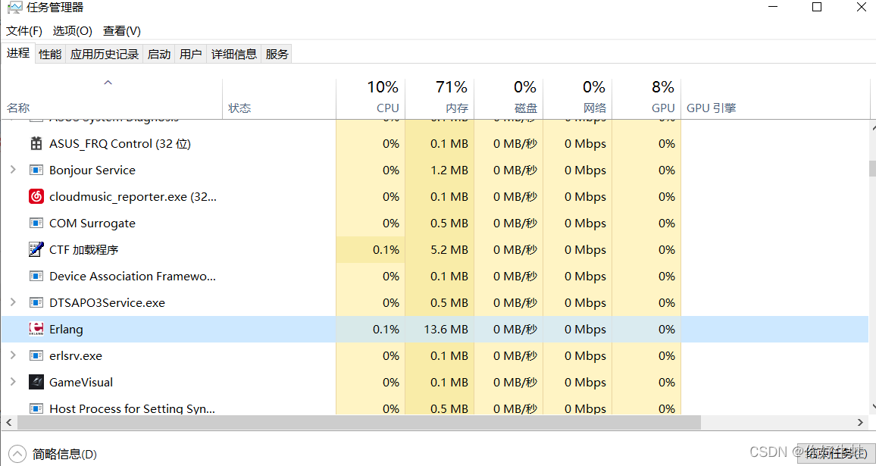The image size is (876, 466).
Task: Click the 结束任务 button
Action: pyautogui.click(x=837, y=453)
